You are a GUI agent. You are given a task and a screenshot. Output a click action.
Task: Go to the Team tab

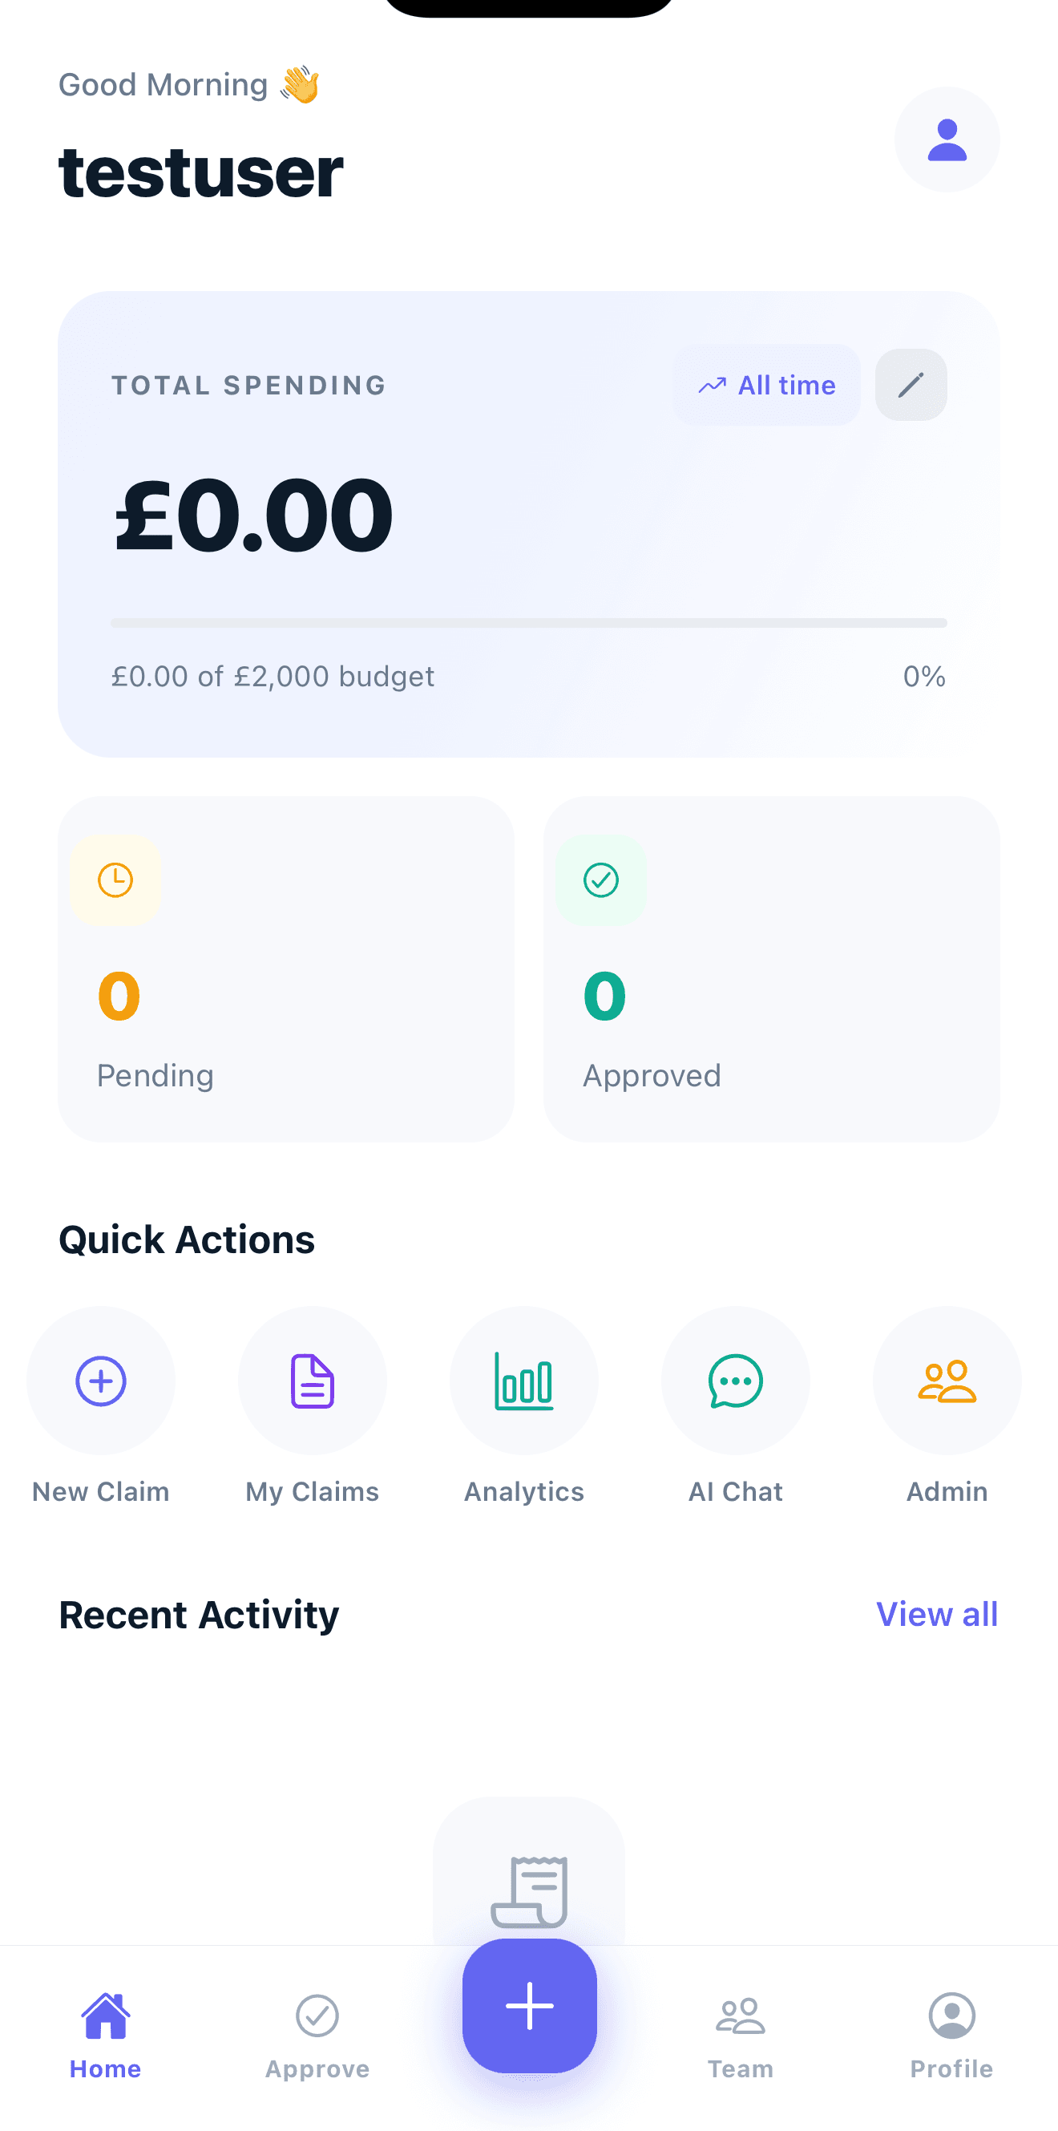point(741,2033)
